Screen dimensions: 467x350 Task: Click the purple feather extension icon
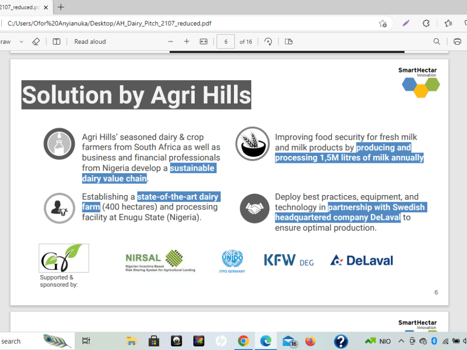coord(406,23)
